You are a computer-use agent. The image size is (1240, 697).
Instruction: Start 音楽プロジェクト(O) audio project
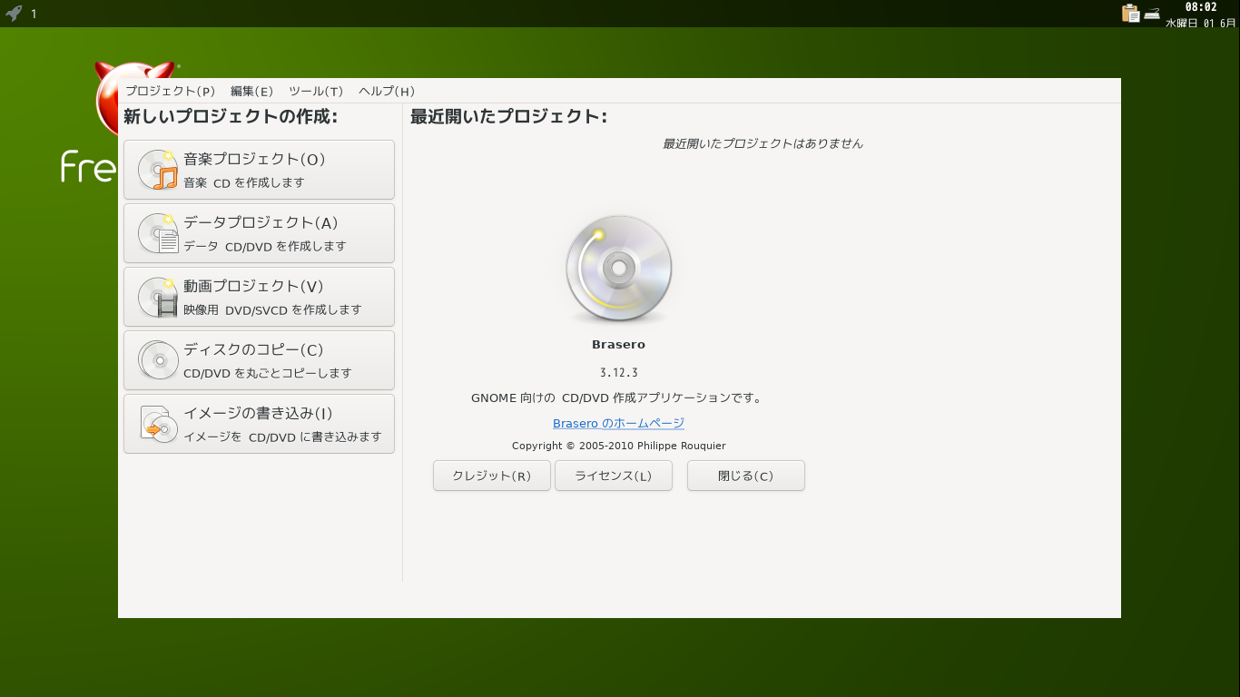(259, 170)
